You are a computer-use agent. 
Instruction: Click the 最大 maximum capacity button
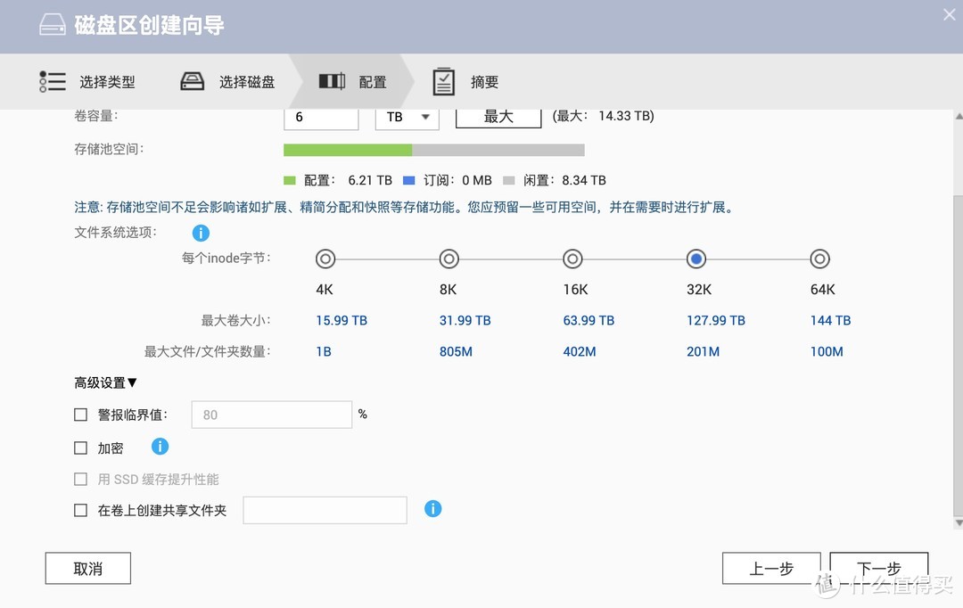tap(498, 116)
